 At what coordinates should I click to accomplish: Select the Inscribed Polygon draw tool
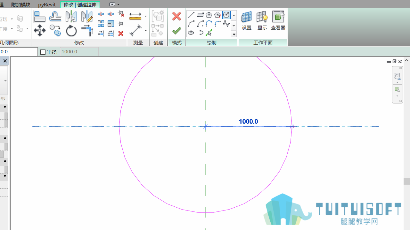tap(209, 15)
